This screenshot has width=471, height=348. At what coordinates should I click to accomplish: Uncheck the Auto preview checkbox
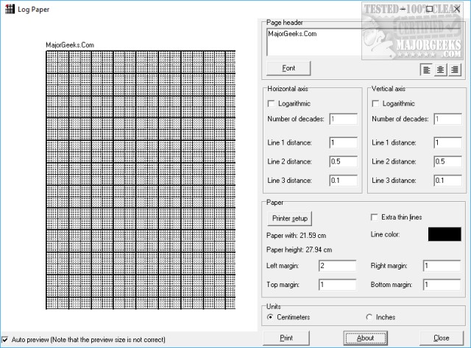tap(5, 340)
